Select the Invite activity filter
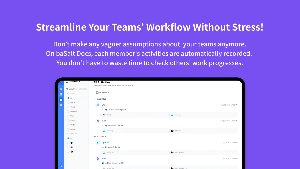 pos(68,125)
